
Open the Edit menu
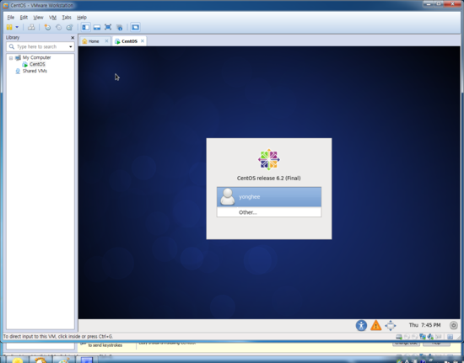[24, 18]
